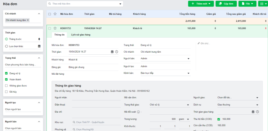Image resolution: width=268 pixels, height=131 pixels.
Task: Open the File menu button
Action: click(x=247, y=4)
